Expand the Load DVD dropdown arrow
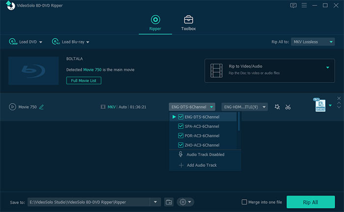This screenshot has height=212, width=344. pos(41,42)
